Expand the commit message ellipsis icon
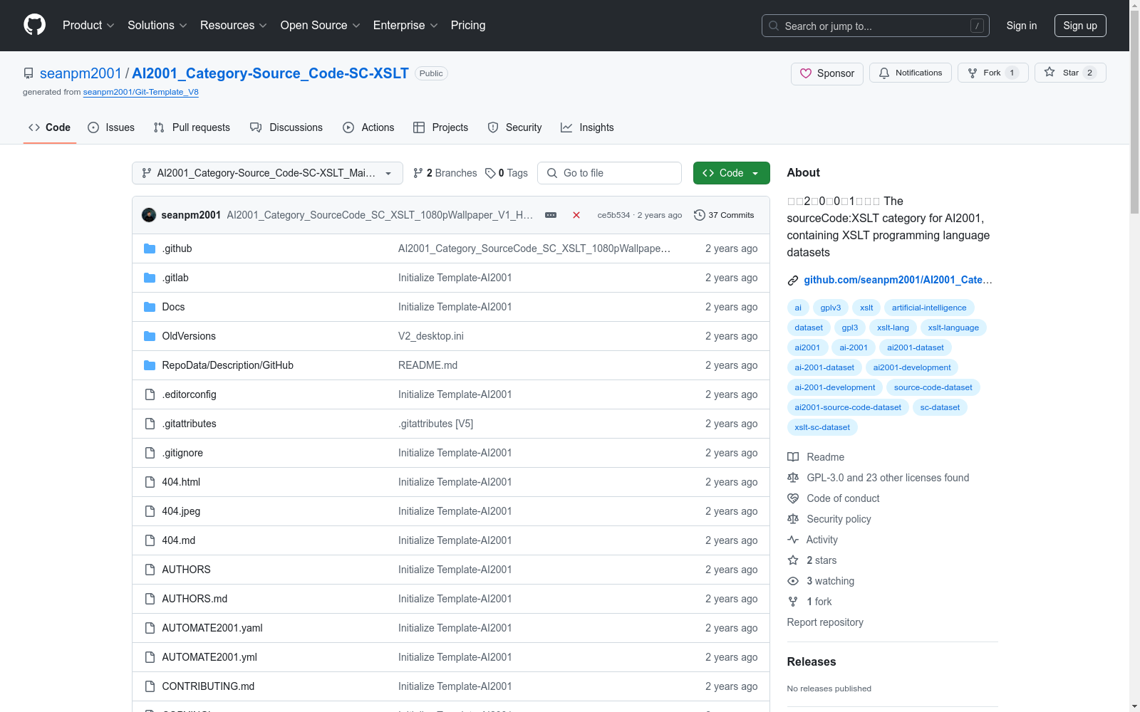1140x712 pixels. coord(551,215)
